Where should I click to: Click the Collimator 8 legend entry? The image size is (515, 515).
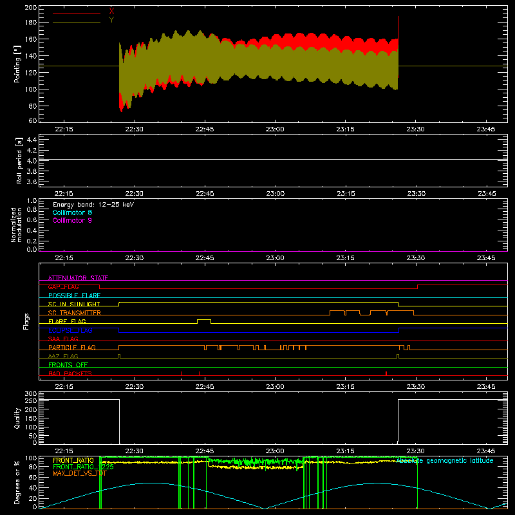(72, 212)
